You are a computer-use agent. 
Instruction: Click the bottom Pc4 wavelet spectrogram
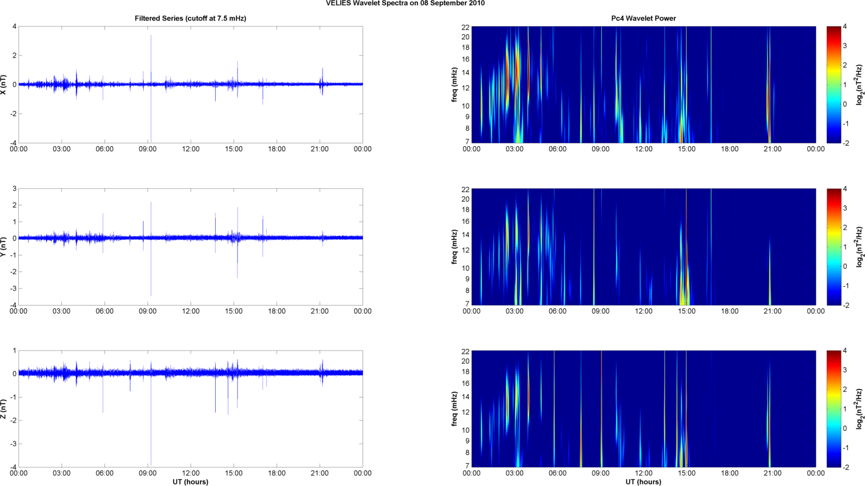point(643,409)
